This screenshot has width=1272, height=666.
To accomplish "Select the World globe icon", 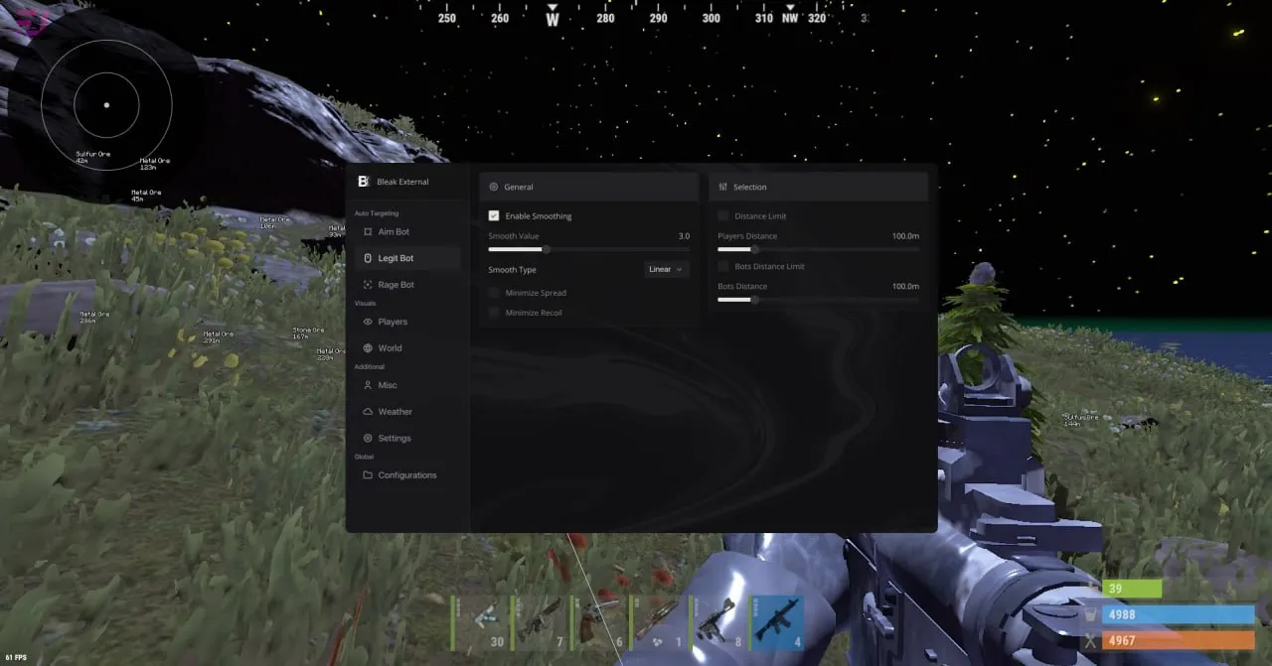I will coord(368,348).
